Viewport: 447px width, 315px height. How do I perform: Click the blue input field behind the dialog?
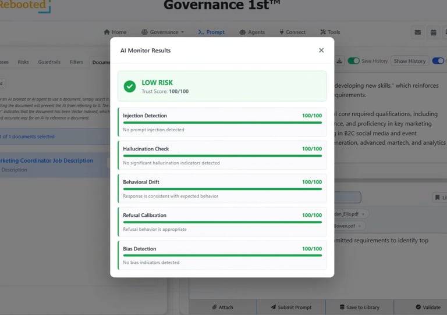(x=348, y=198)
